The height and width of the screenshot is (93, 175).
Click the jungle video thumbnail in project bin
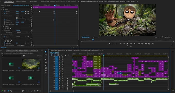click(x=31, y=64)
